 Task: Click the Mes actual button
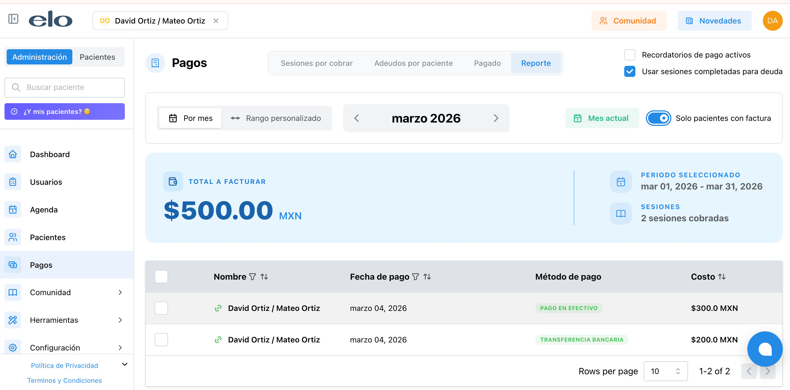602,118
